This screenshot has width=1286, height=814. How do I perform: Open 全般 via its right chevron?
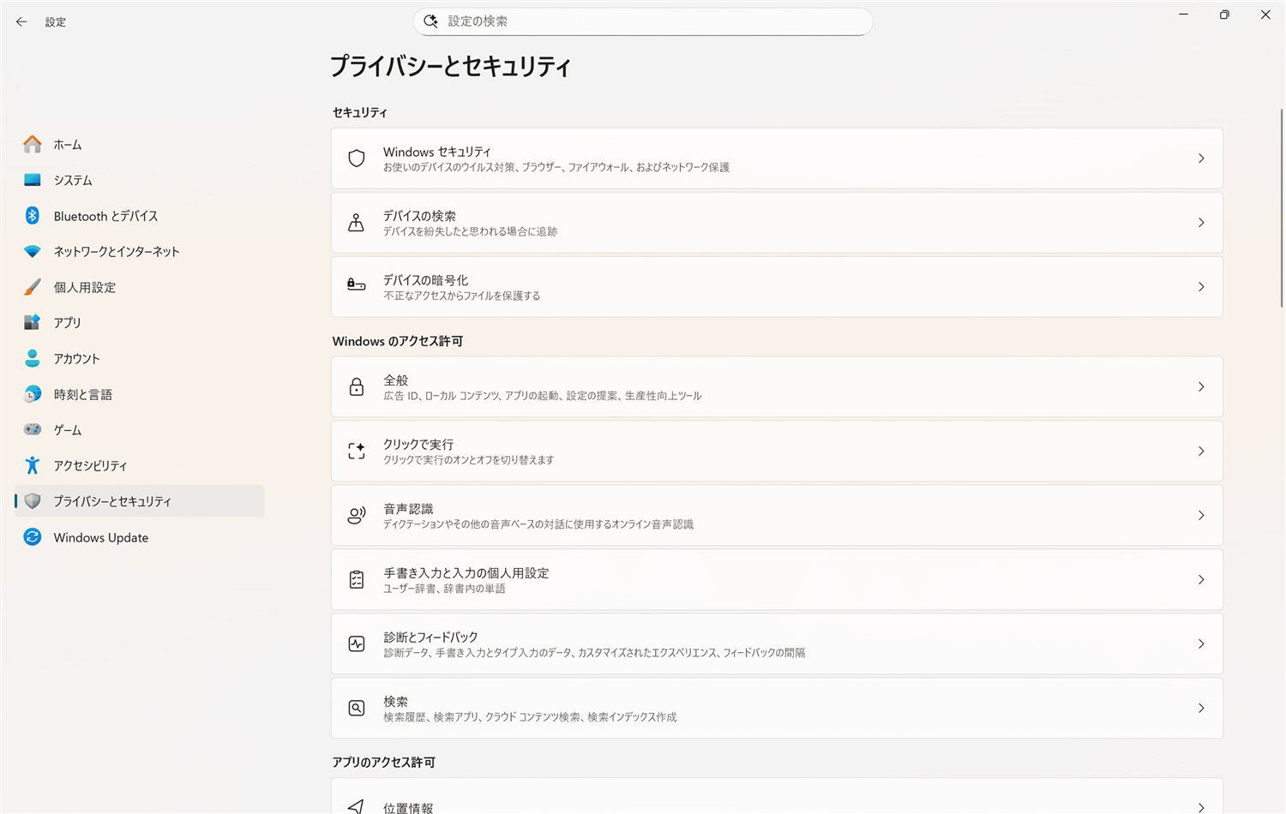pos(1201,387)
